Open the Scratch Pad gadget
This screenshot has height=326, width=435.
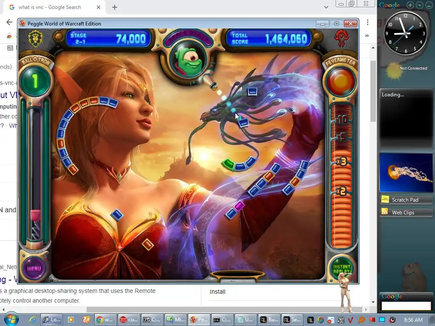tap(406, 200)
